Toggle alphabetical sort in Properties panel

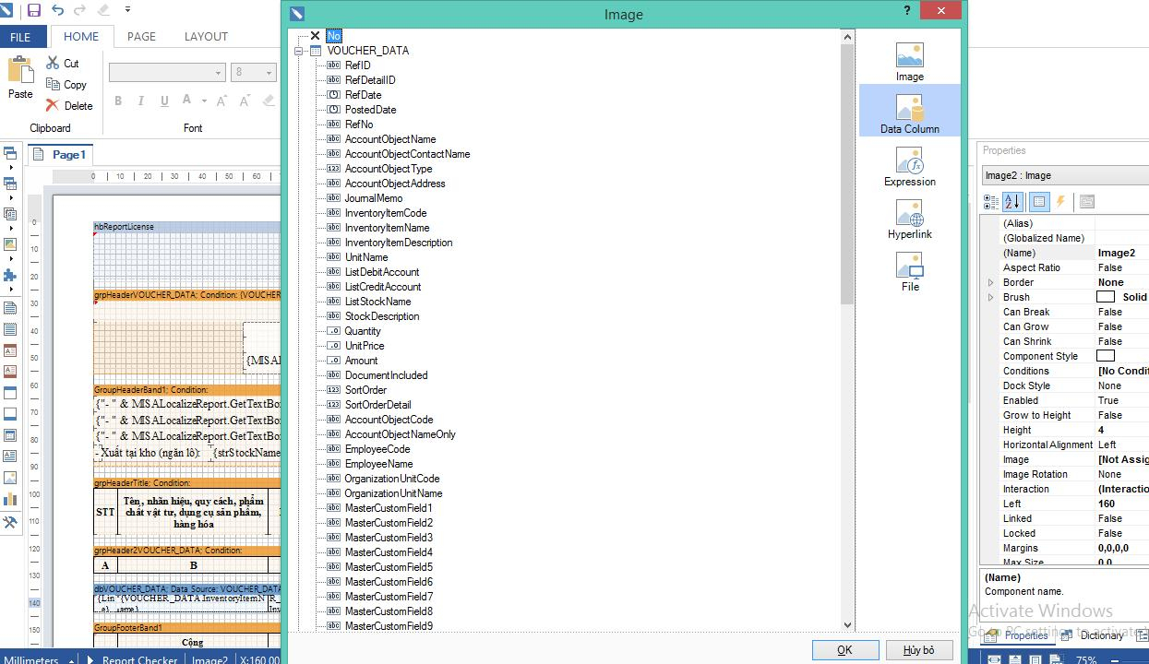coord(1013,202)
